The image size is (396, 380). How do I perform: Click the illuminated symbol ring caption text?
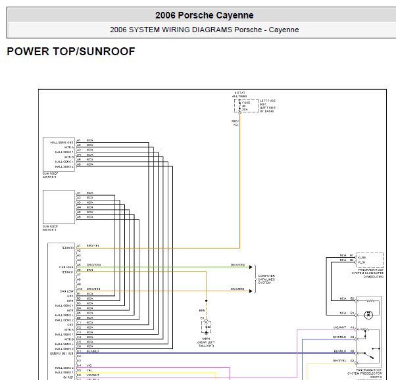368,273
